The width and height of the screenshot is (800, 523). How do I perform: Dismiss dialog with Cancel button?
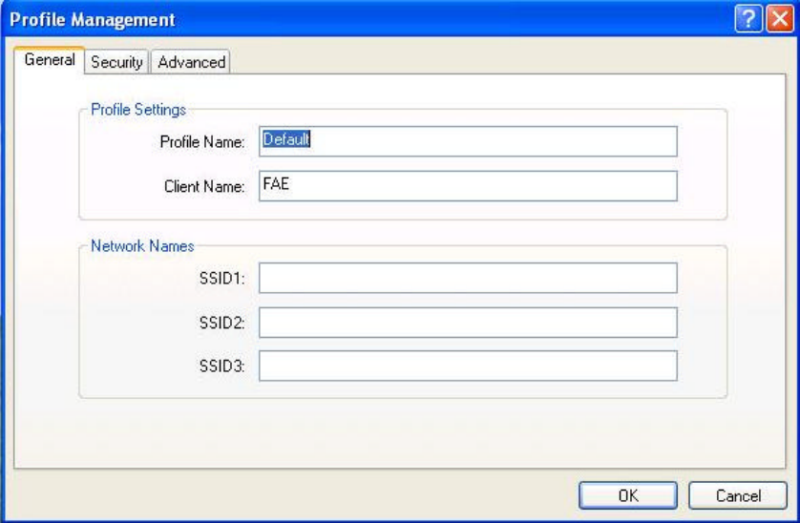[x=738, y=495]
